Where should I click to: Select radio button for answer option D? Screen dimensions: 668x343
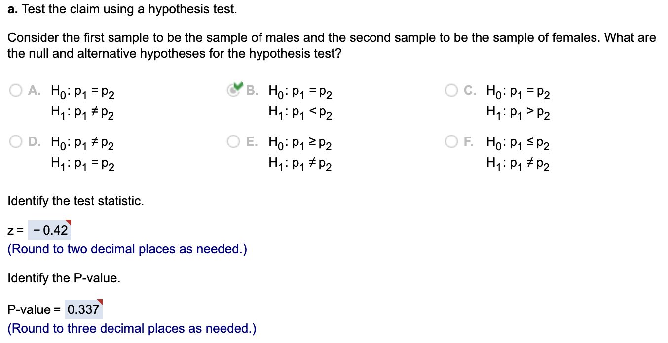[15, 141]
